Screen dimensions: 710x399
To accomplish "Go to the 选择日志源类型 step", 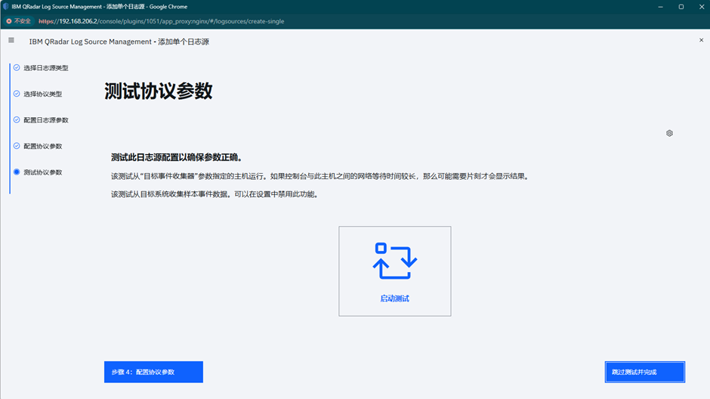I will click(46, 68).
